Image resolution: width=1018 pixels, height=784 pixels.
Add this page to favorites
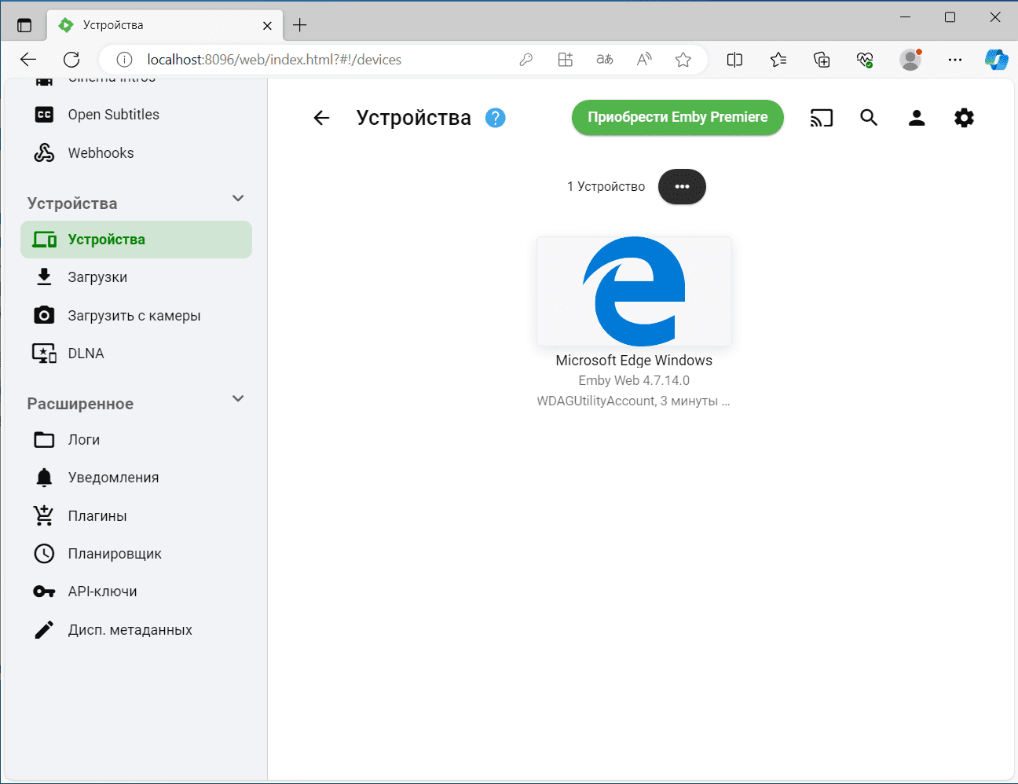coord(683,60)
